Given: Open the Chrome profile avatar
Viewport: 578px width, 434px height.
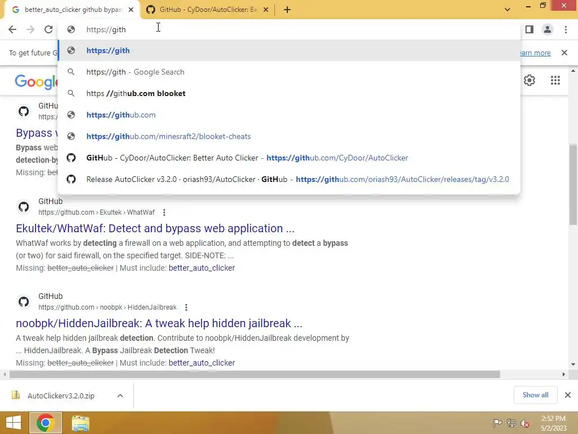Looking at the screenshot, I should pyautogui.click(x=548, y=29).
